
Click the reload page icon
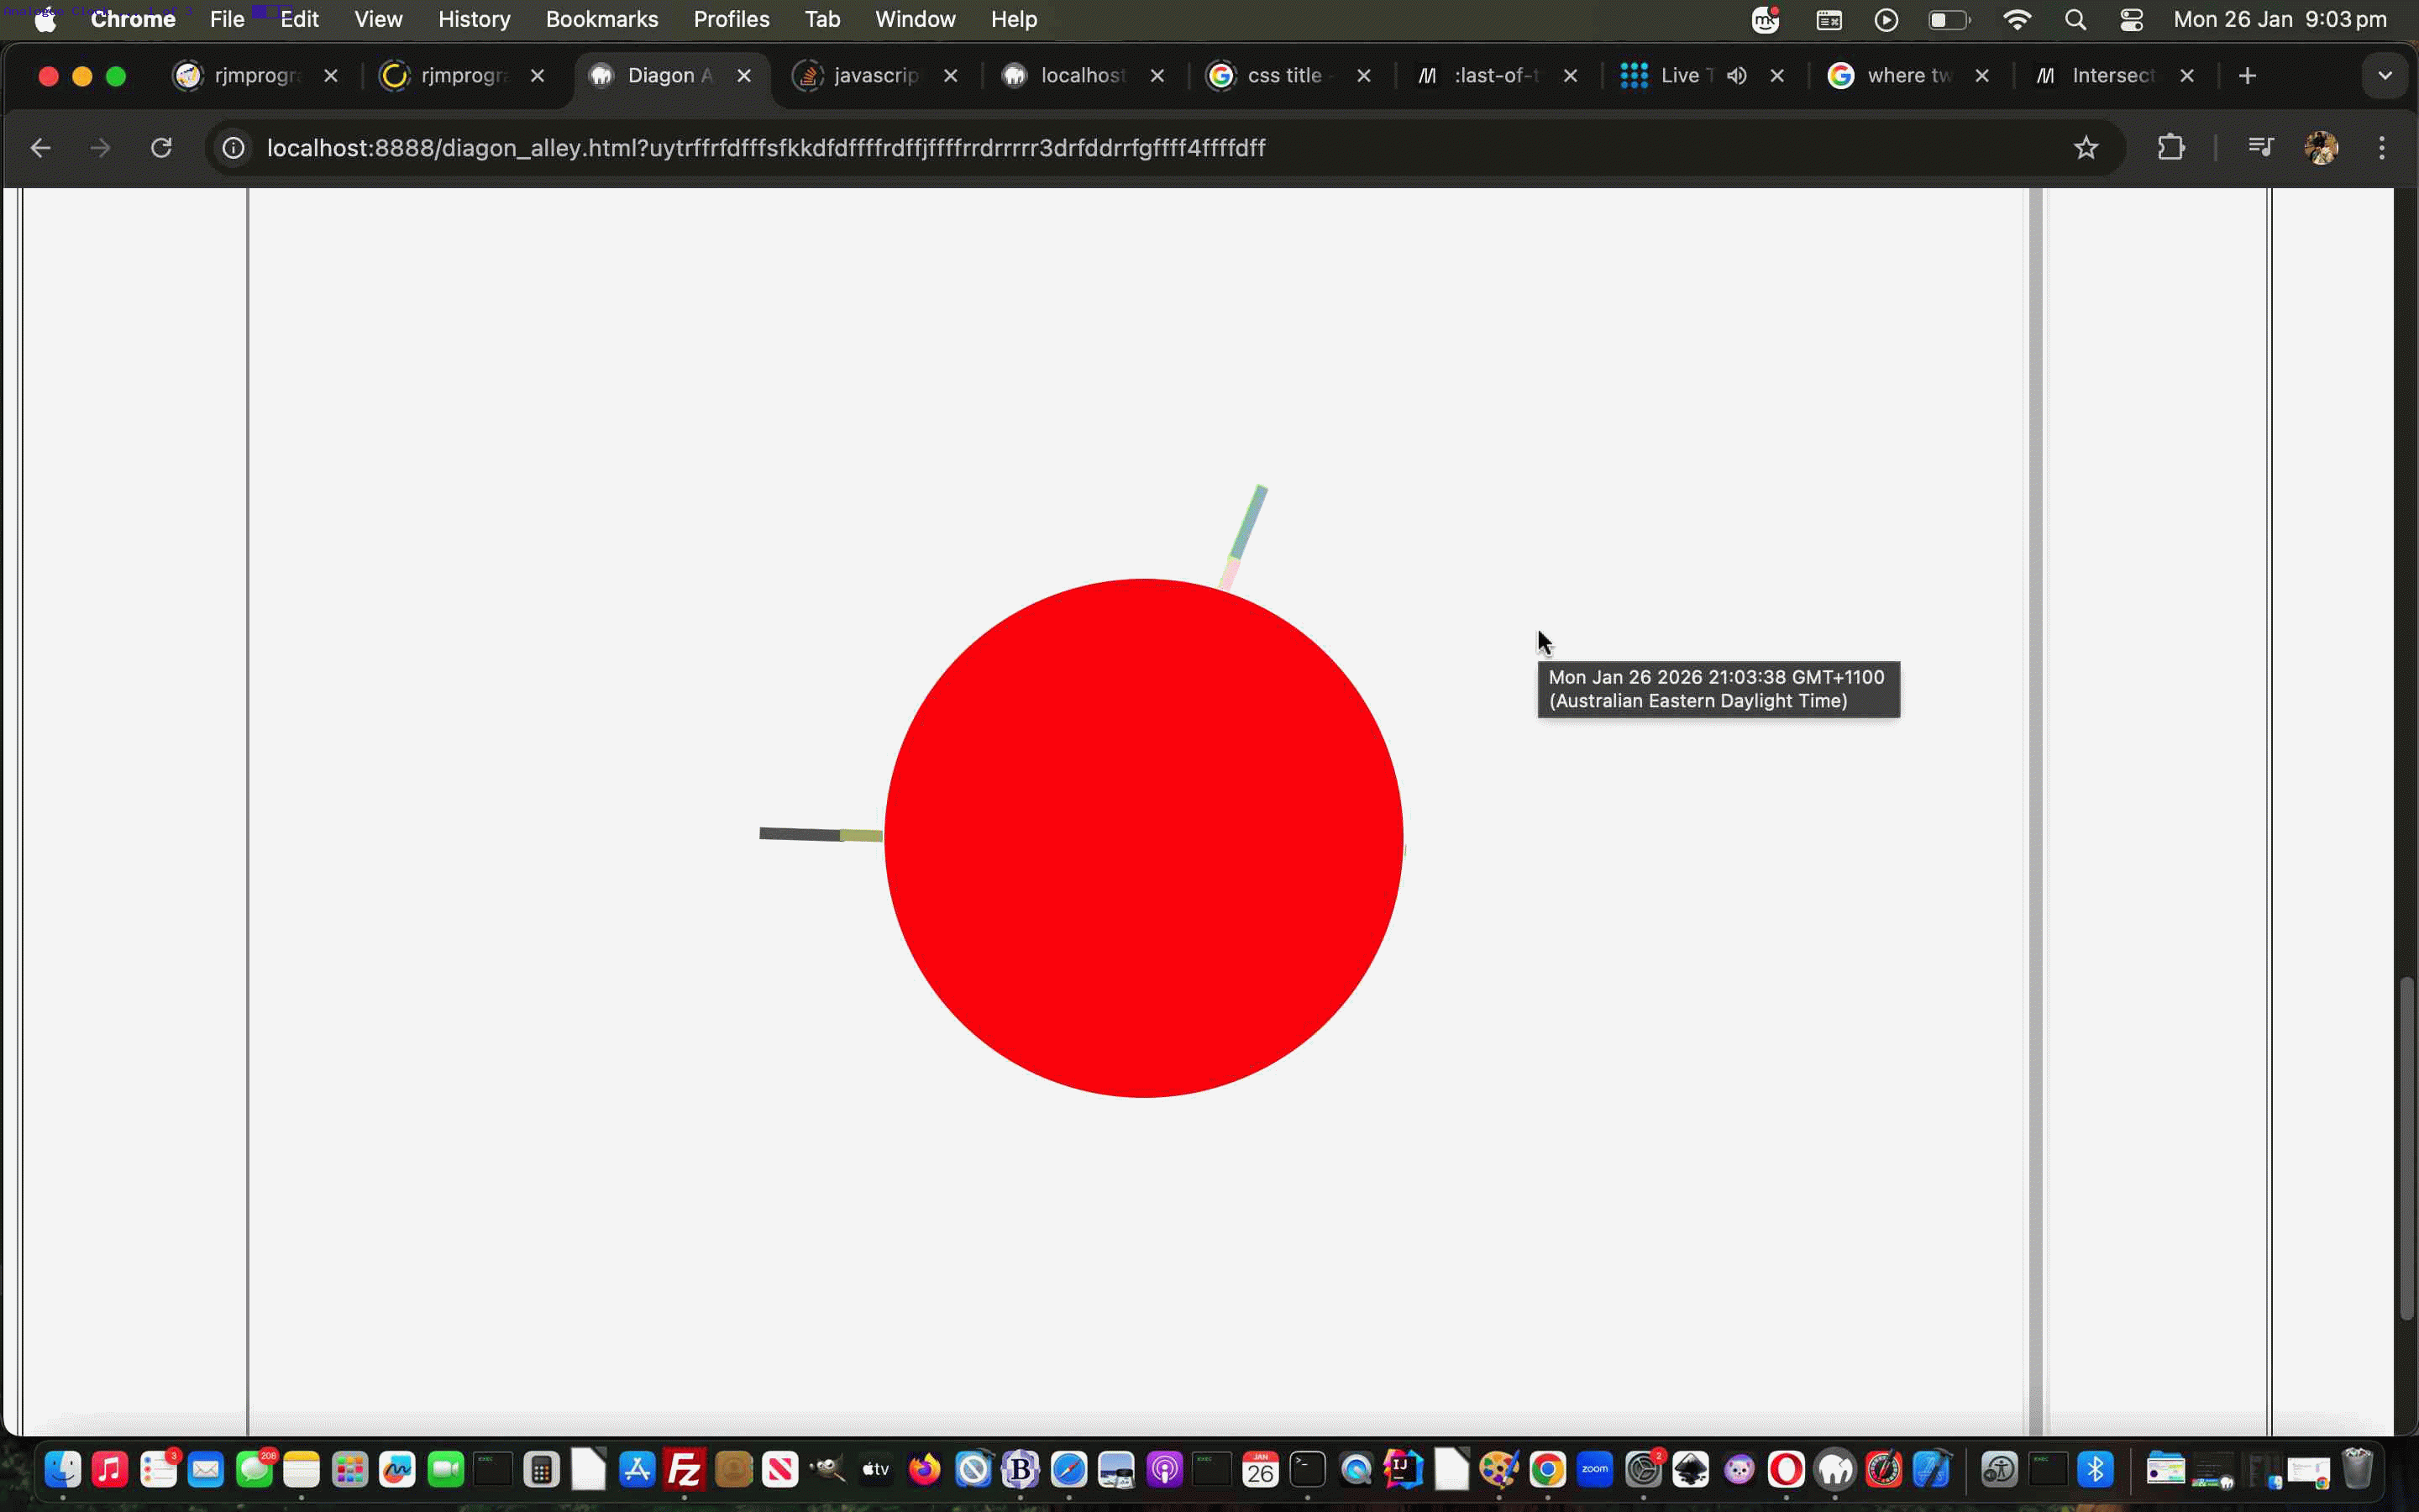[x=161, y=148]
